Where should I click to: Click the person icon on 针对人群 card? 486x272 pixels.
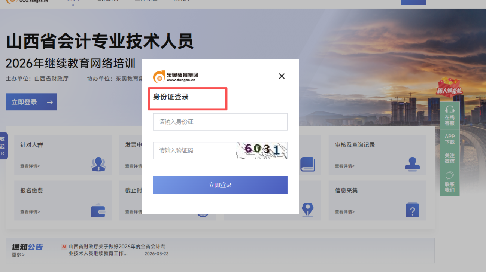(x=98, y=163)
